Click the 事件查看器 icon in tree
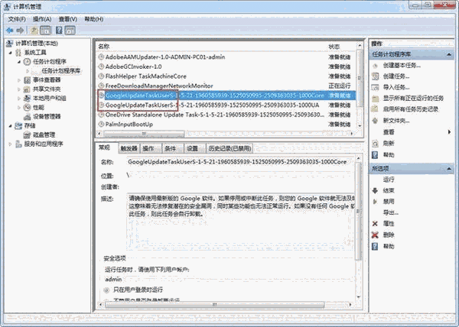 pos(27,79)
